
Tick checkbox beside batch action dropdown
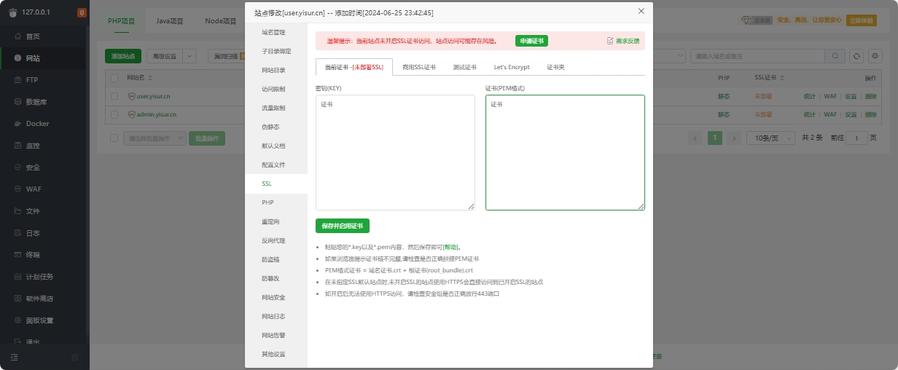coord(114,138)
